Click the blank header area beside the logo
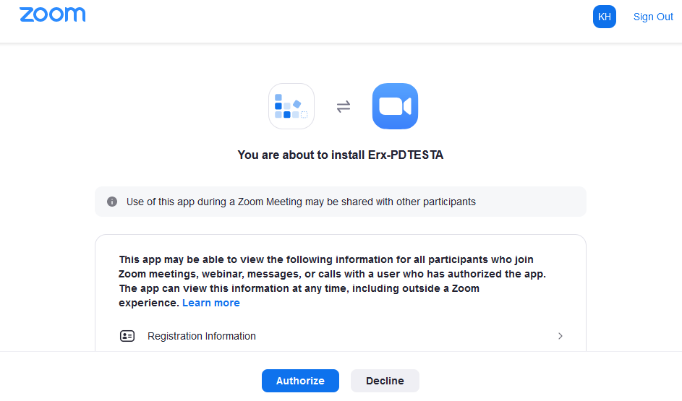The image size is (682, 401). pos(325,18)
